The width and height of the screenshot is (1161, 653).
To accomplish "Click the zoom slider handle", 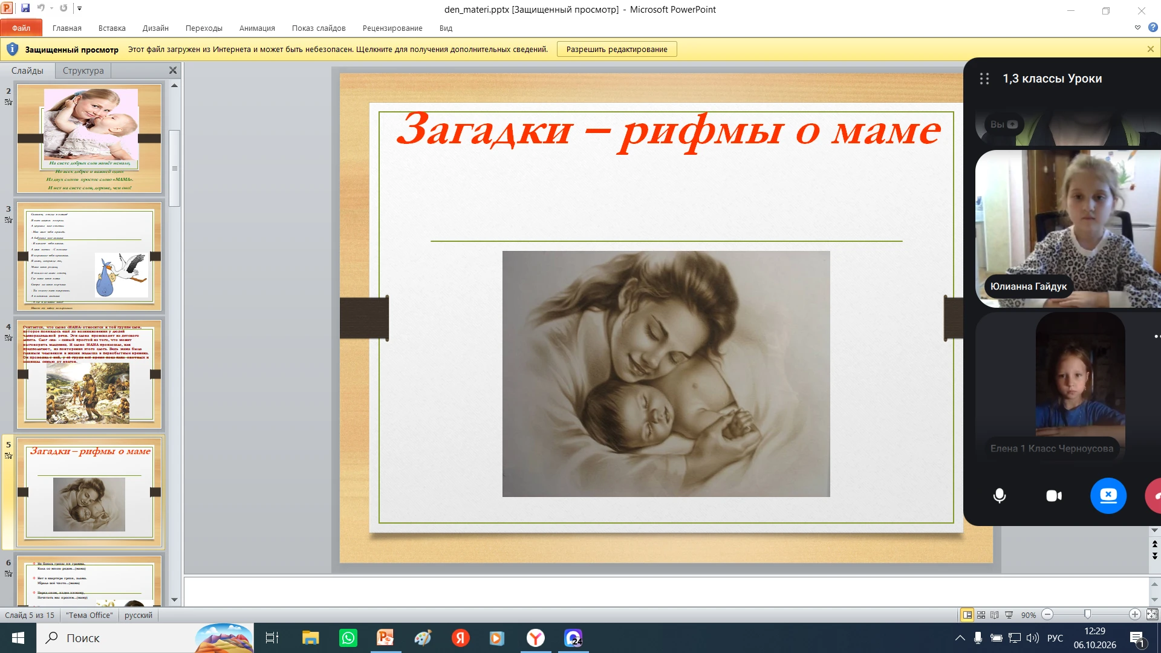I will click(x=1087, y=615).
